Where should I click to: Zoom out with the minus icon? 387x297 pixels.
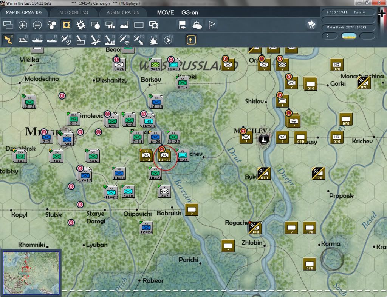pos(37,25)
